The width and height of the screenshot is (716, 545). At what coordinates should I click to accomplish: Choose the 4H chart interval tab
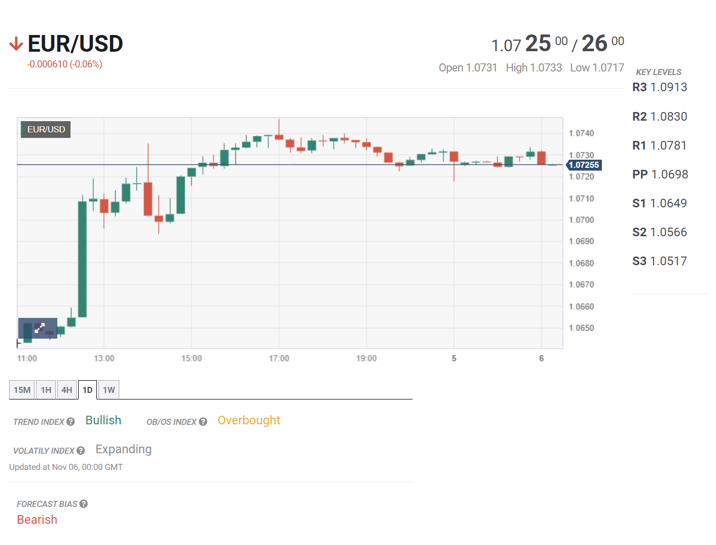click(67, 390)
